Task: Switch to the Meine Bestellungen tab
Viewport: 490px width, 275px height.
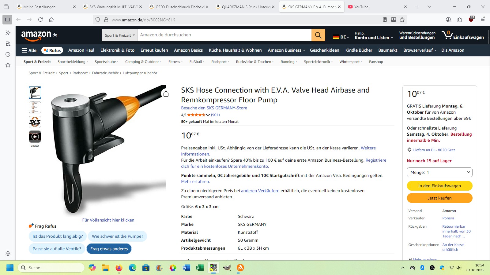Action: coord(46,7)
